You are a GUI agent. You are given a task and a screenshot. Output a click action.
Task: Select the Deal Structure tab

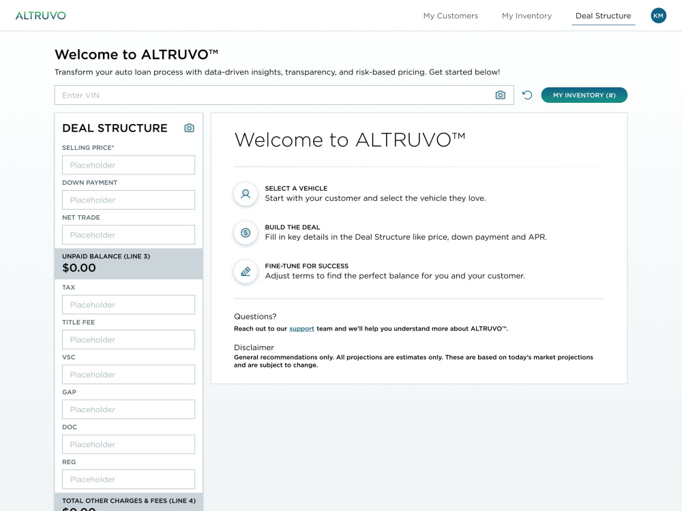[x=604, y=16]
